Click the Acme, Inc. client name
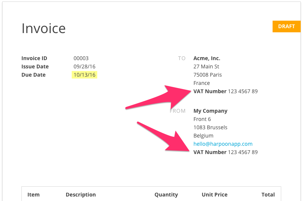This screenshot has height=201, width=303. tap(207, 58)
